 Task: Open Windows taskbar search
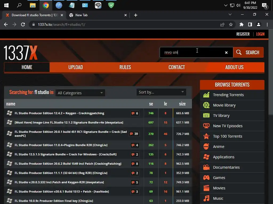(19, 5)
